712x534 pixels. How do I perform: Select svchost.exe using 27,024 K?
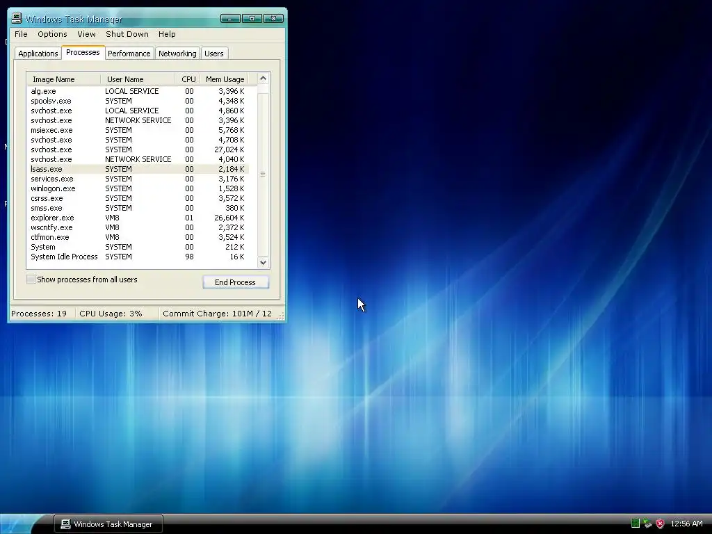point(138,149)
